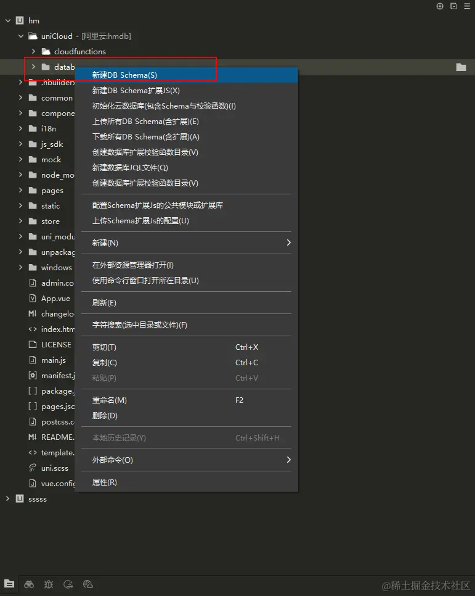Open the hamburger menu icon at top right
This screenshot has height=596, width=475.
[x=467, y=6]
